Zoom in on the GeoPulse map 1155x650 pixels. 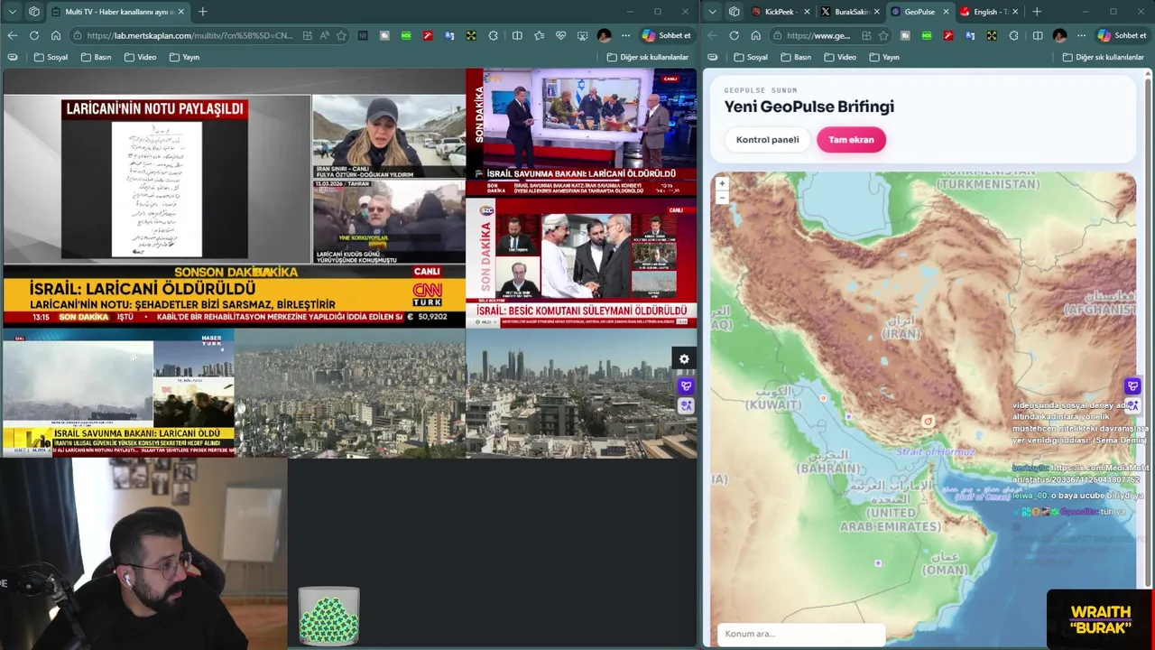(722, 183)
